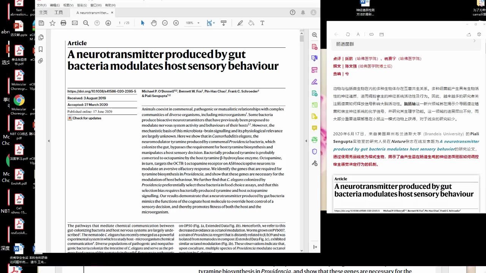486x273 pixels.
Task: Print the document using the printer icon
Action: click(63, 23)
